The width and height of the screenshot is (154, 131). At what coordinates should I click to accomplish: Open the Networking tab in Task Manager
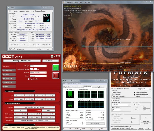[x=96, y=87]
